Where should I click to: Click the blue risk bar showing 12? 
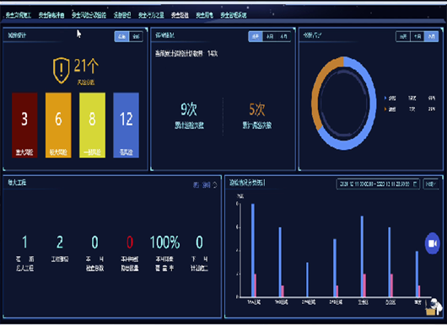[126, 125]
